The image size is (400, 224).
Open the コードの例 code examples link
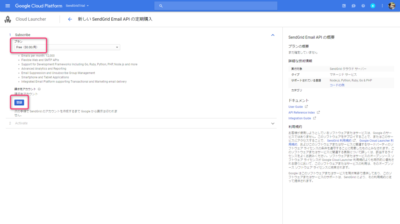click(337, 85)
